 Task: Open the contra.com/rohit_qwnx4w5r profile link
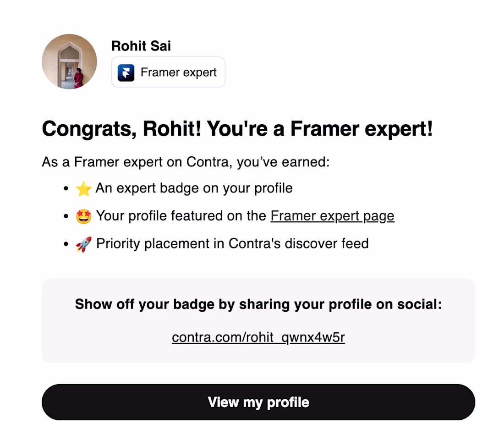point(258,338)
